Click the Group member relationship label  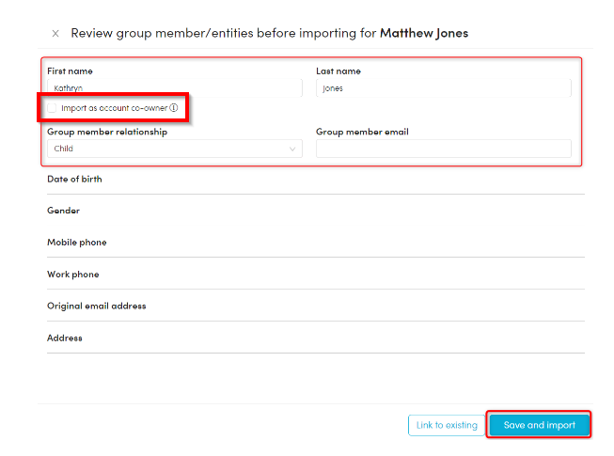(x=107, y=133)
